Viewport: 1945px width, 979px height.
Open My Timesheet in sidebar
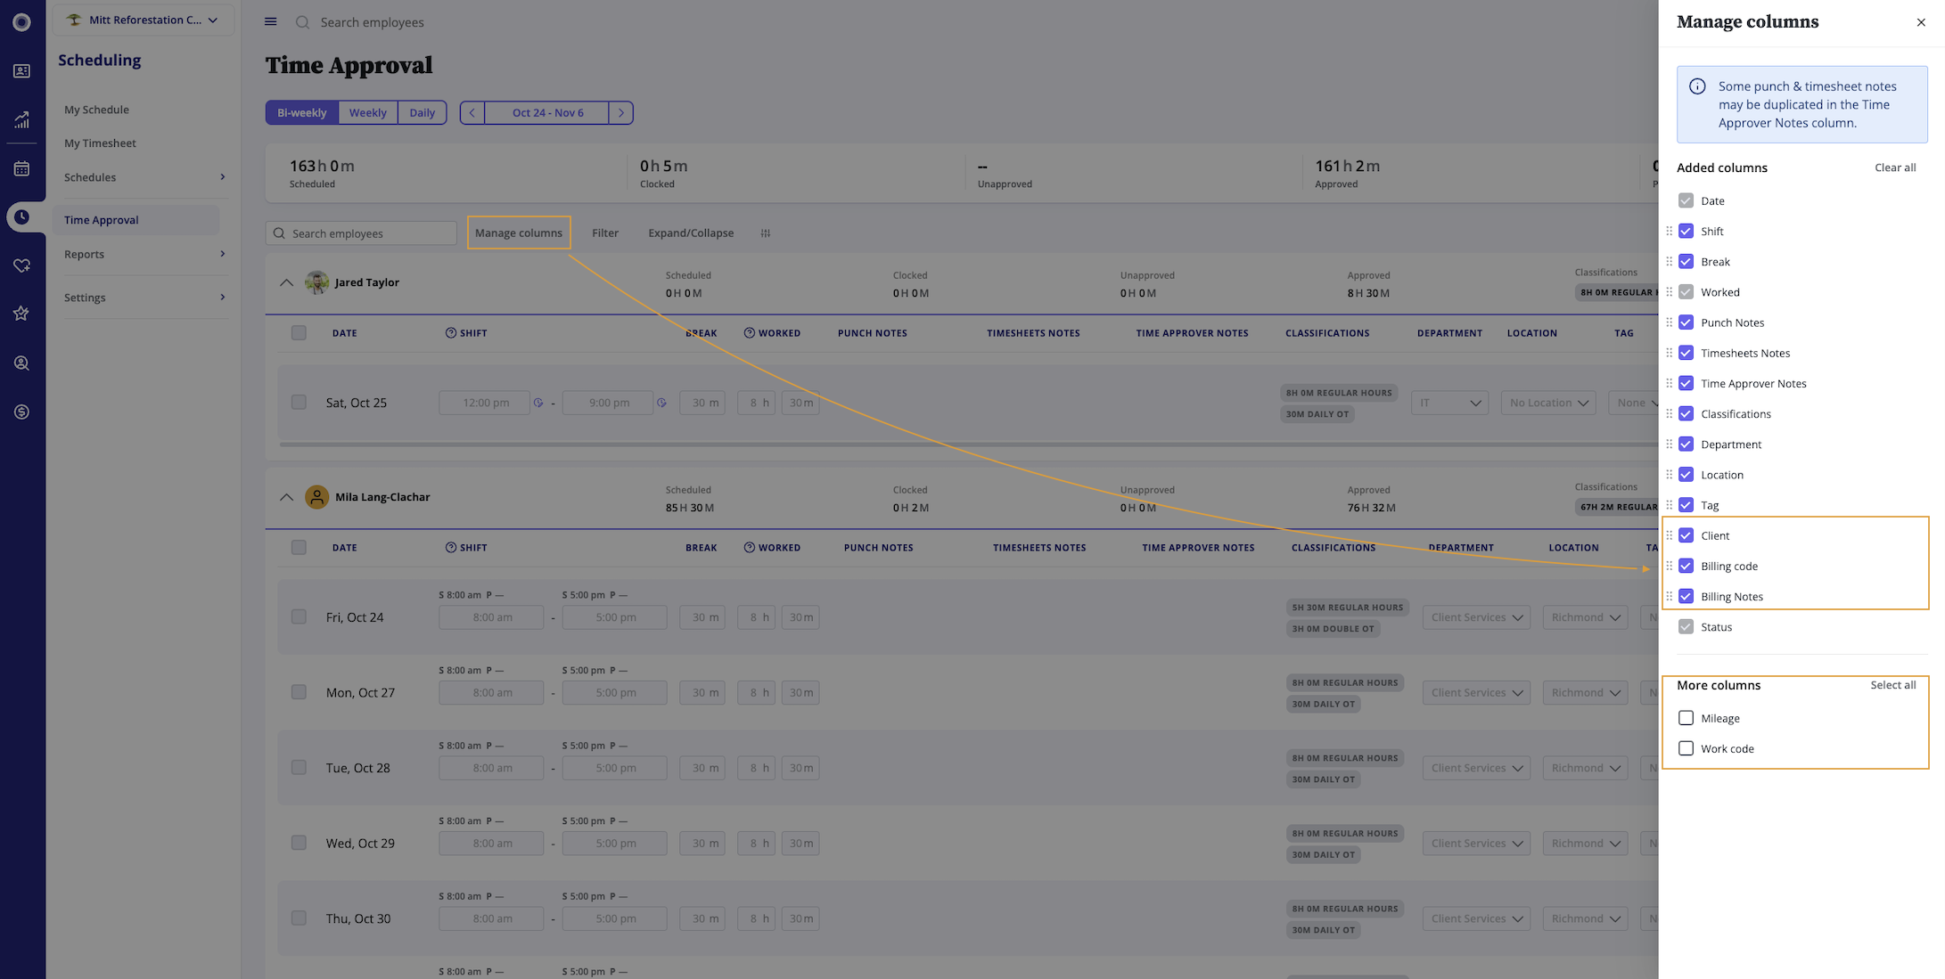point(100,143)
